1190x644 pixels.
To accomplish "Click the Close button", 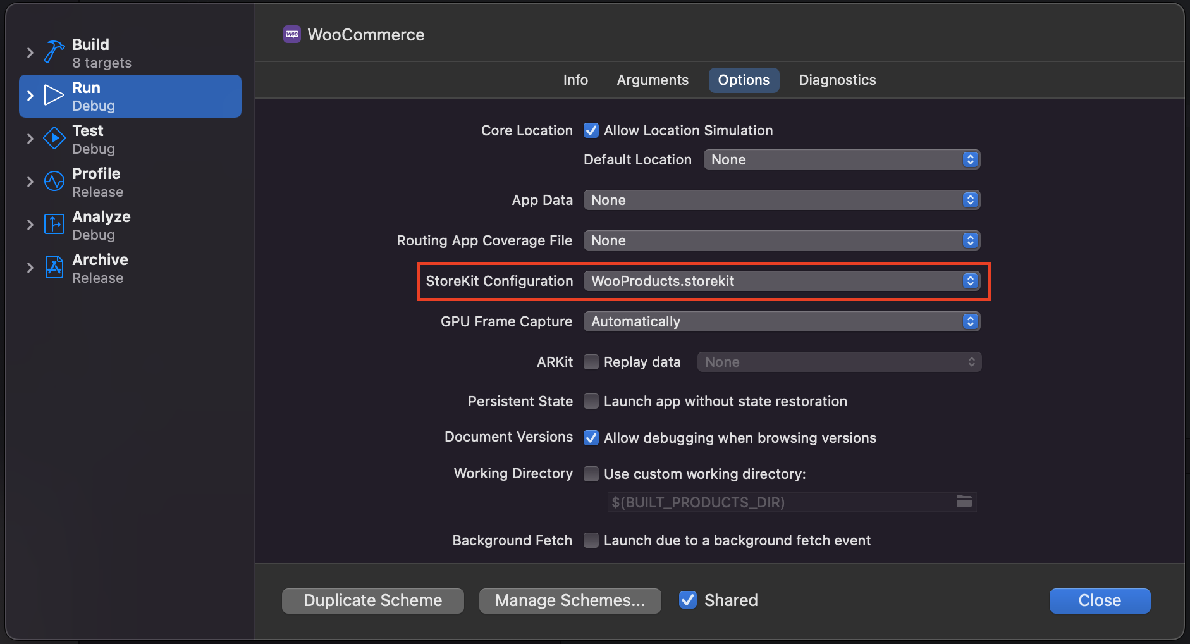I will click(1100, 600).
